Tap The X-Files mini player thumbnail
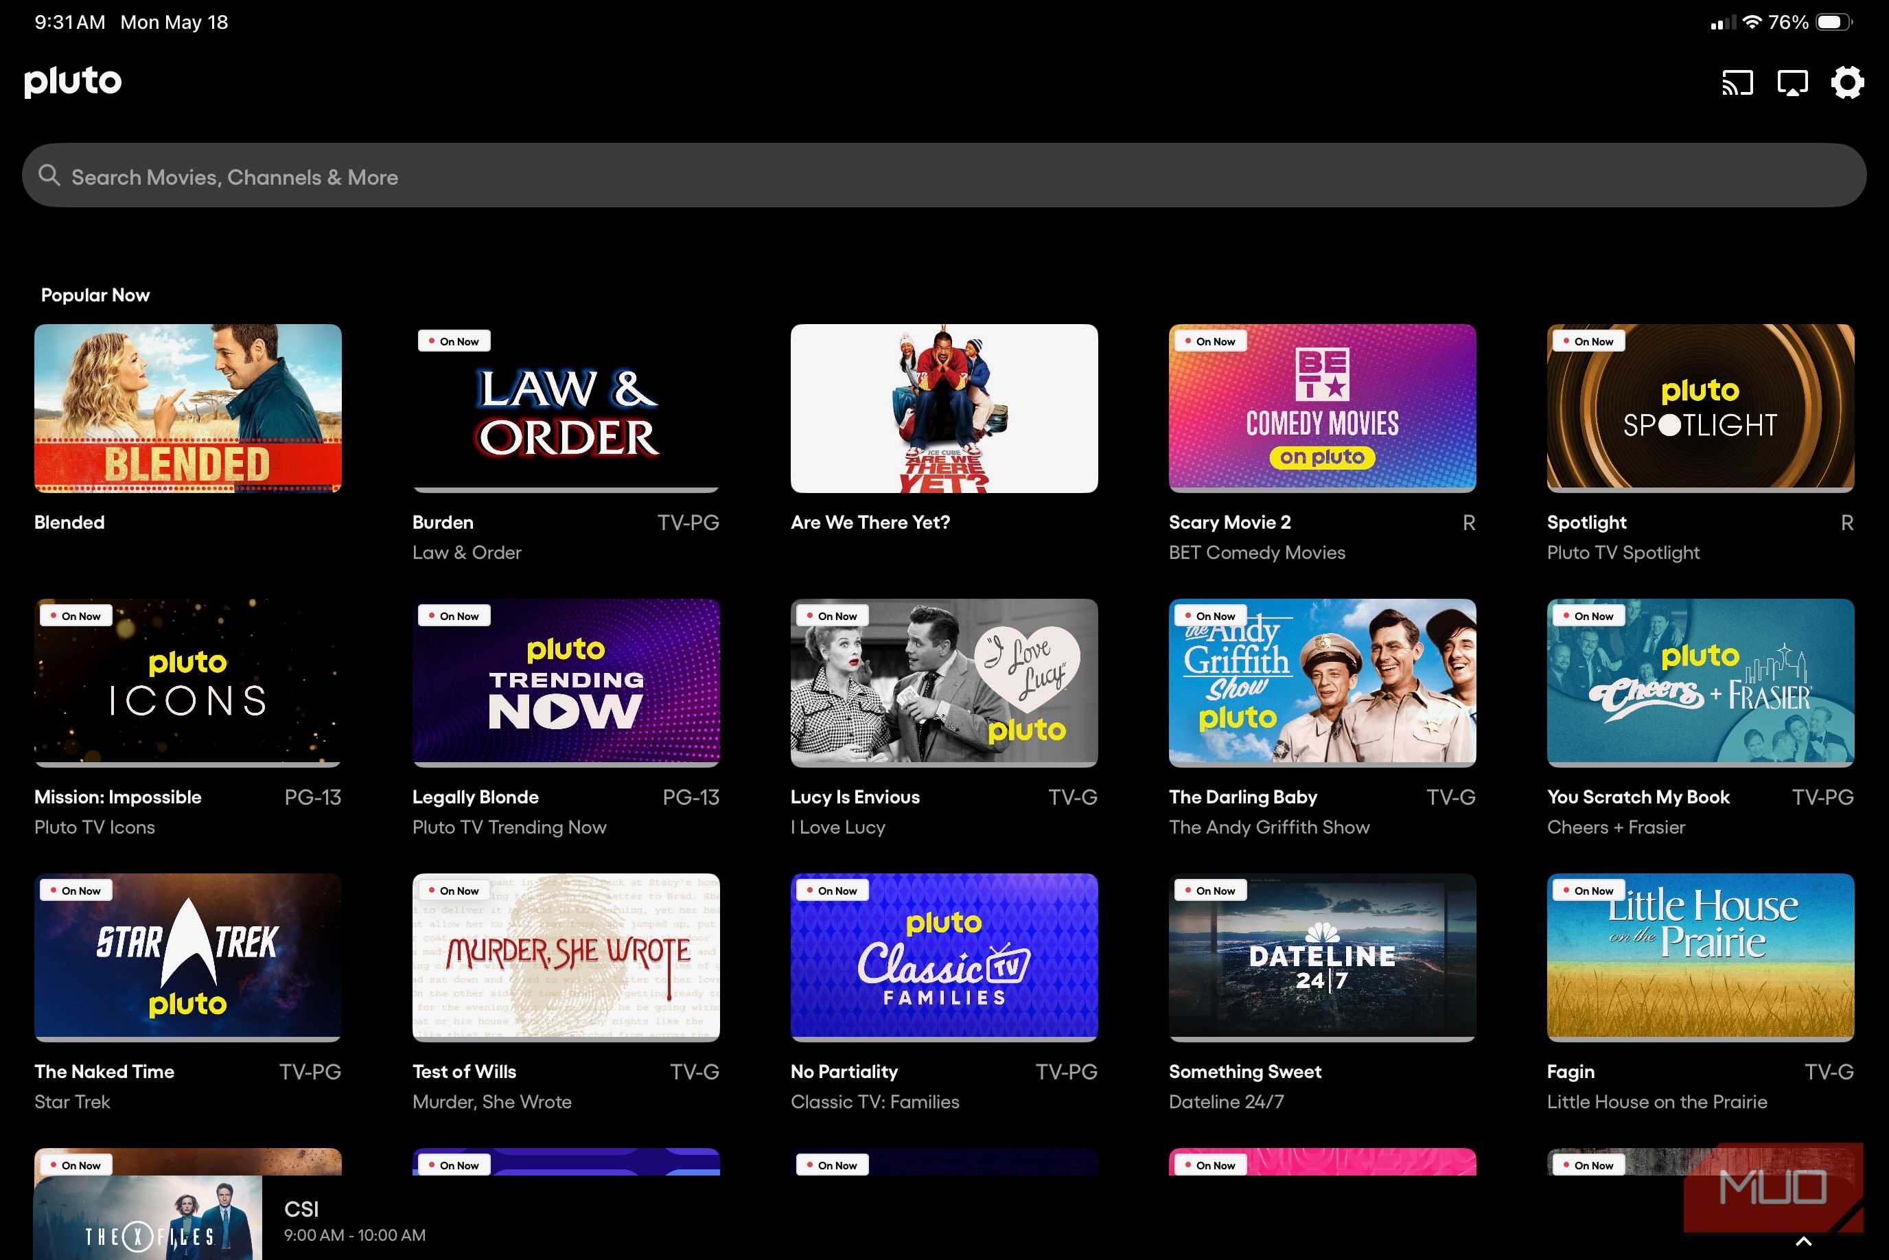This screenshot has width=1889, height=1260. (x=148, y=1218)
